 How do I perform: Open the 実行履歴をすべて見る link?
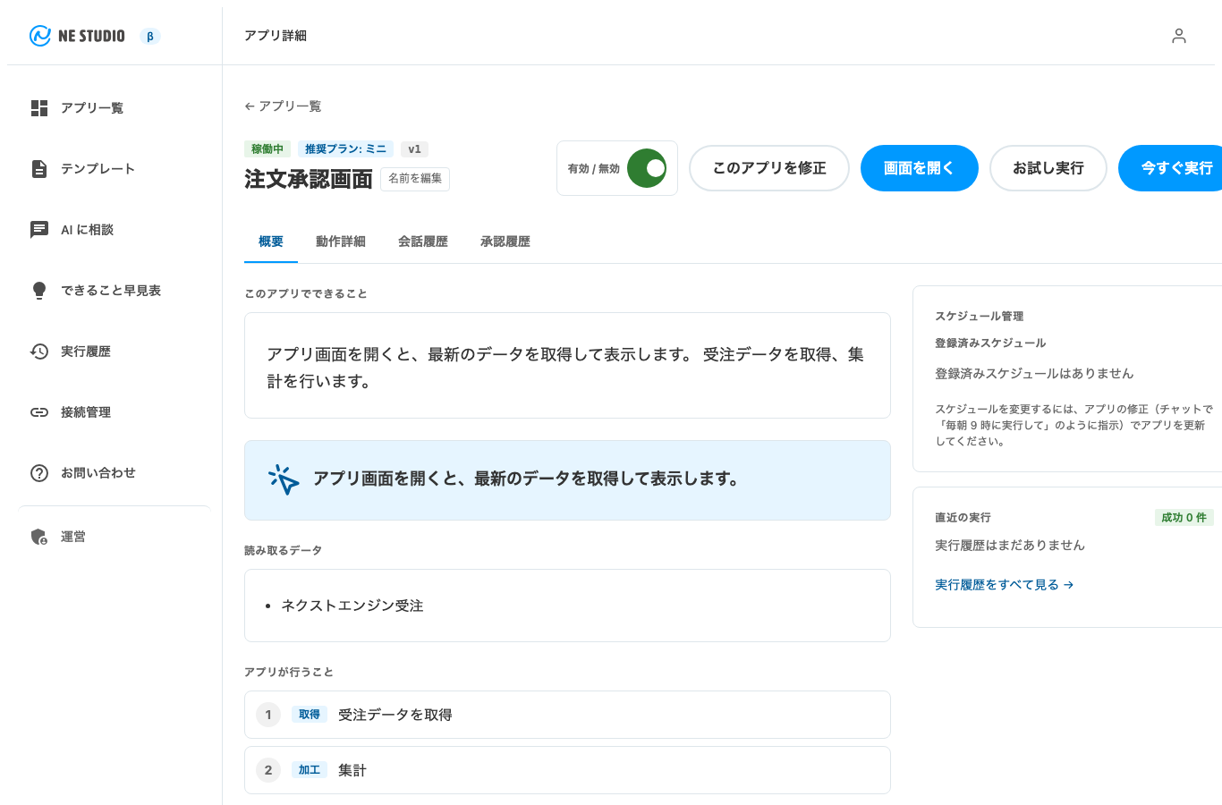[x=1005, y=585]
